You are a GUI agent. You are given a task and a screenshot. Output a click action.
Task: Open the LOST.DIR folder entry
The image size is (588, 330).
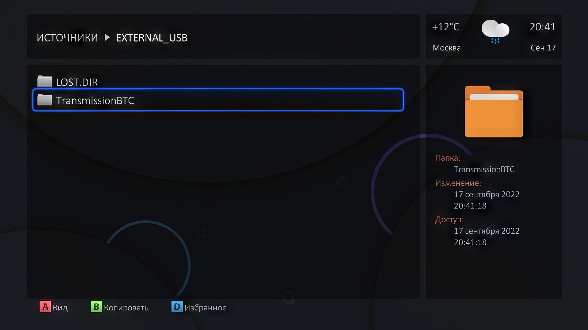click(x=77, y=82)
